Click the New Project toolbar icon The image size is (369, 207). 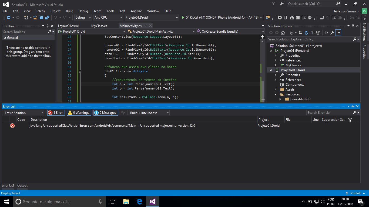[26, 18]
